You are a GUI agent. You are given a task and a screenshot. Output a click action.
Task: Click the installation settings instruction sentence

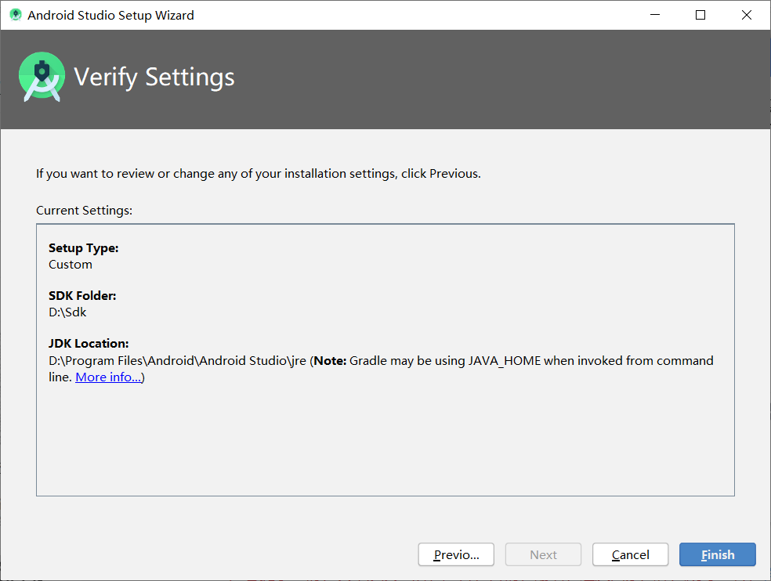click(258, 174)
